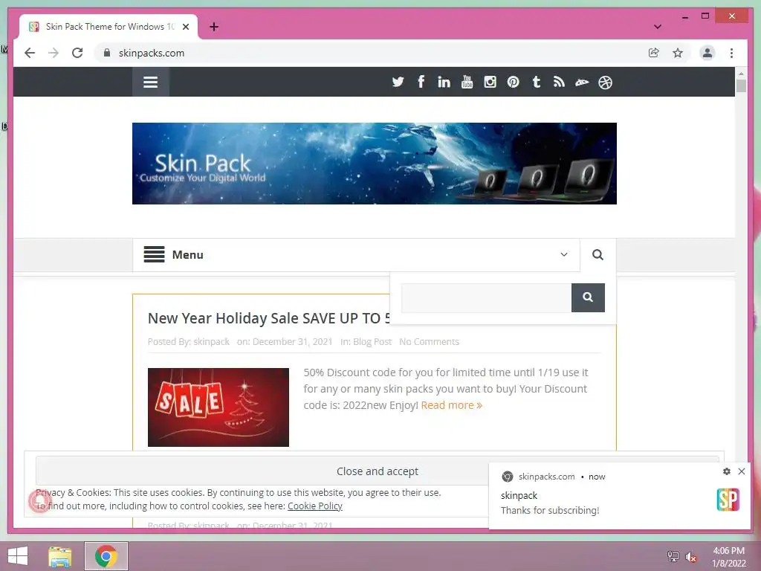This screenshot has height=571, width=761.
Task: Open the Dribbble social icon
Action: (x=605, y=83)
